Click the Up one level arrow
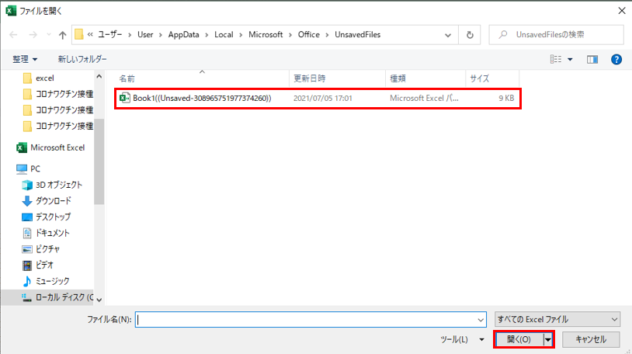632x354 pixels. pyautogui.click(x=62, y=35)
